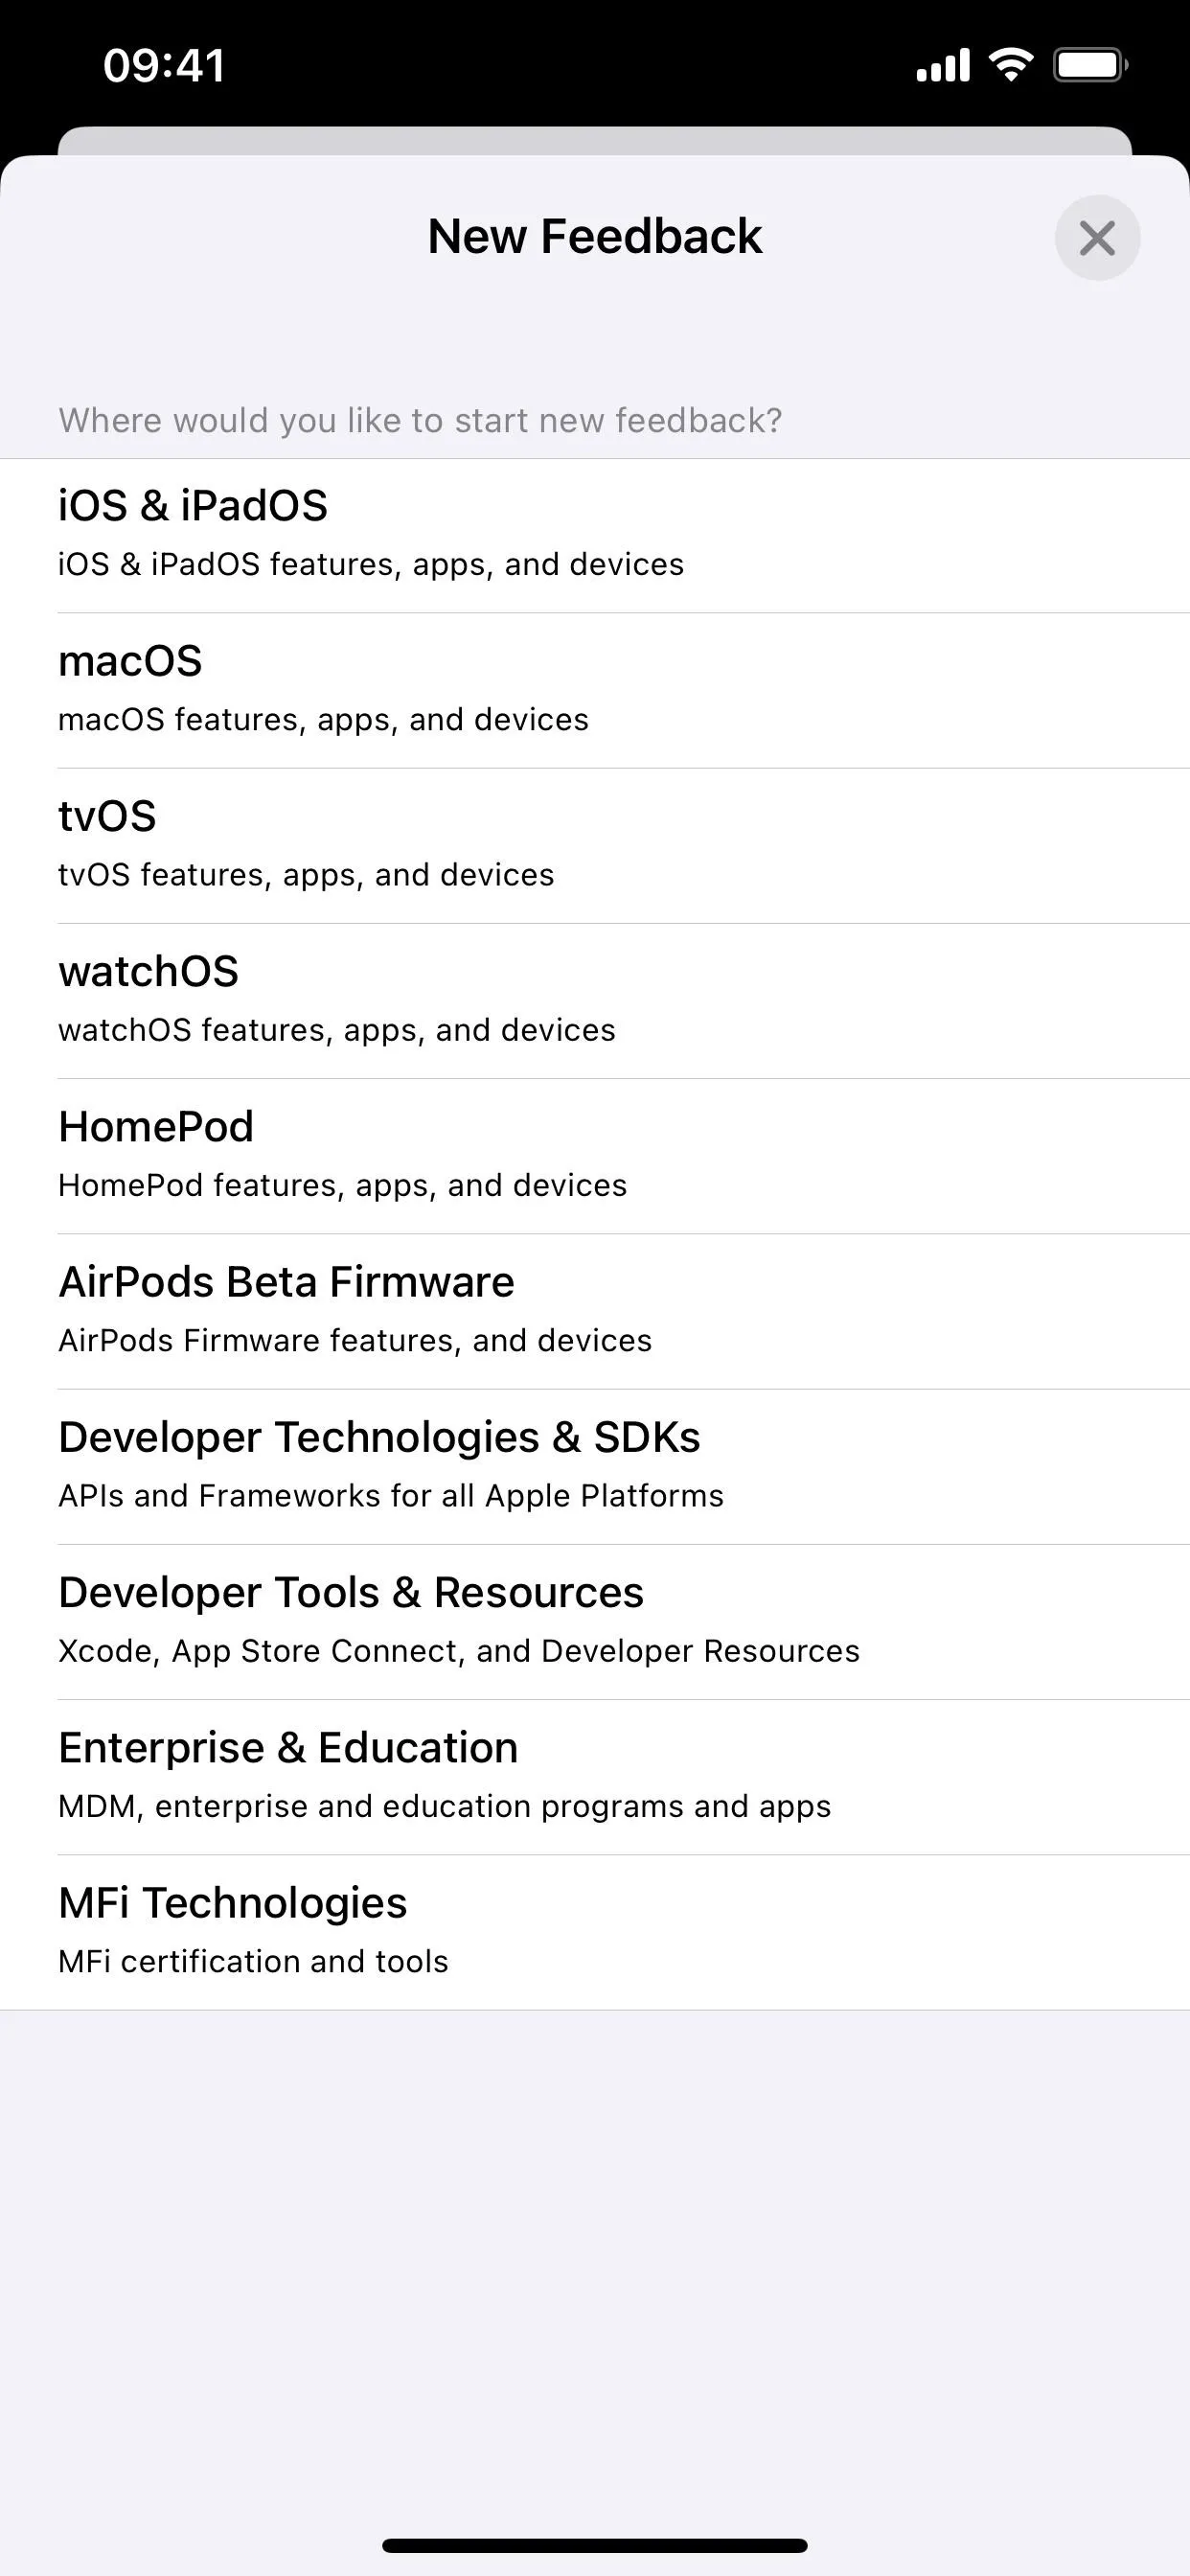This screenshot has width=1190, height=2576.
Task: Tap the 09:41 clock in status bar
Action: coord(164,65)
